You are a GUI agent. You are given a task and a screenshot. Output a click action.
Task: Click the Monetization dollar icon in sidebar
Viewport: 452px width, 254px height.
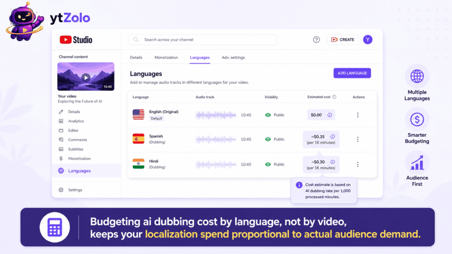click(61, 158)
